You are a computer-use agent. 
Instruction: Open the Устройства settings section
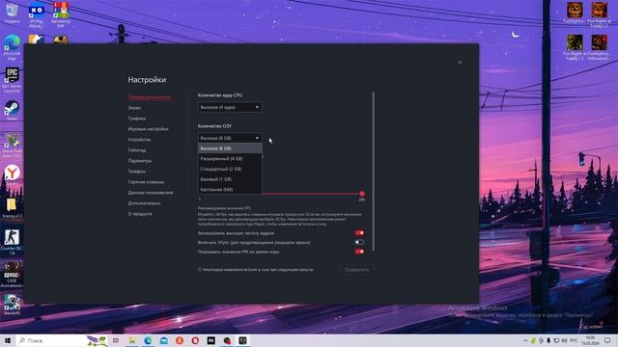[x=139, y=139]
